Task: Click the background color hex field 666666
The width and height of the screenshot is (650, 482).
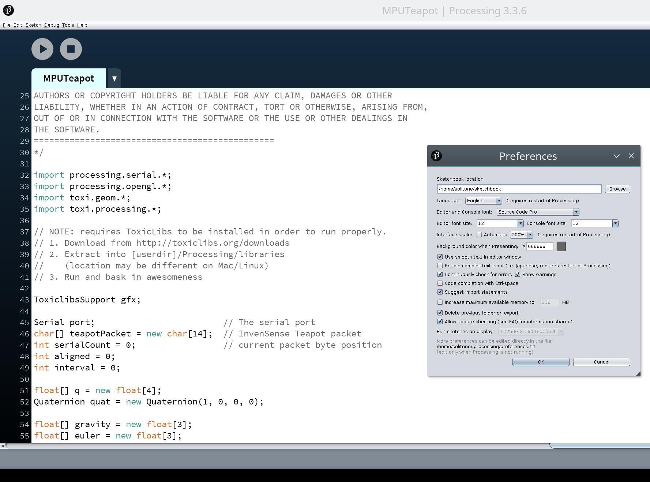Action: (540, 246)
